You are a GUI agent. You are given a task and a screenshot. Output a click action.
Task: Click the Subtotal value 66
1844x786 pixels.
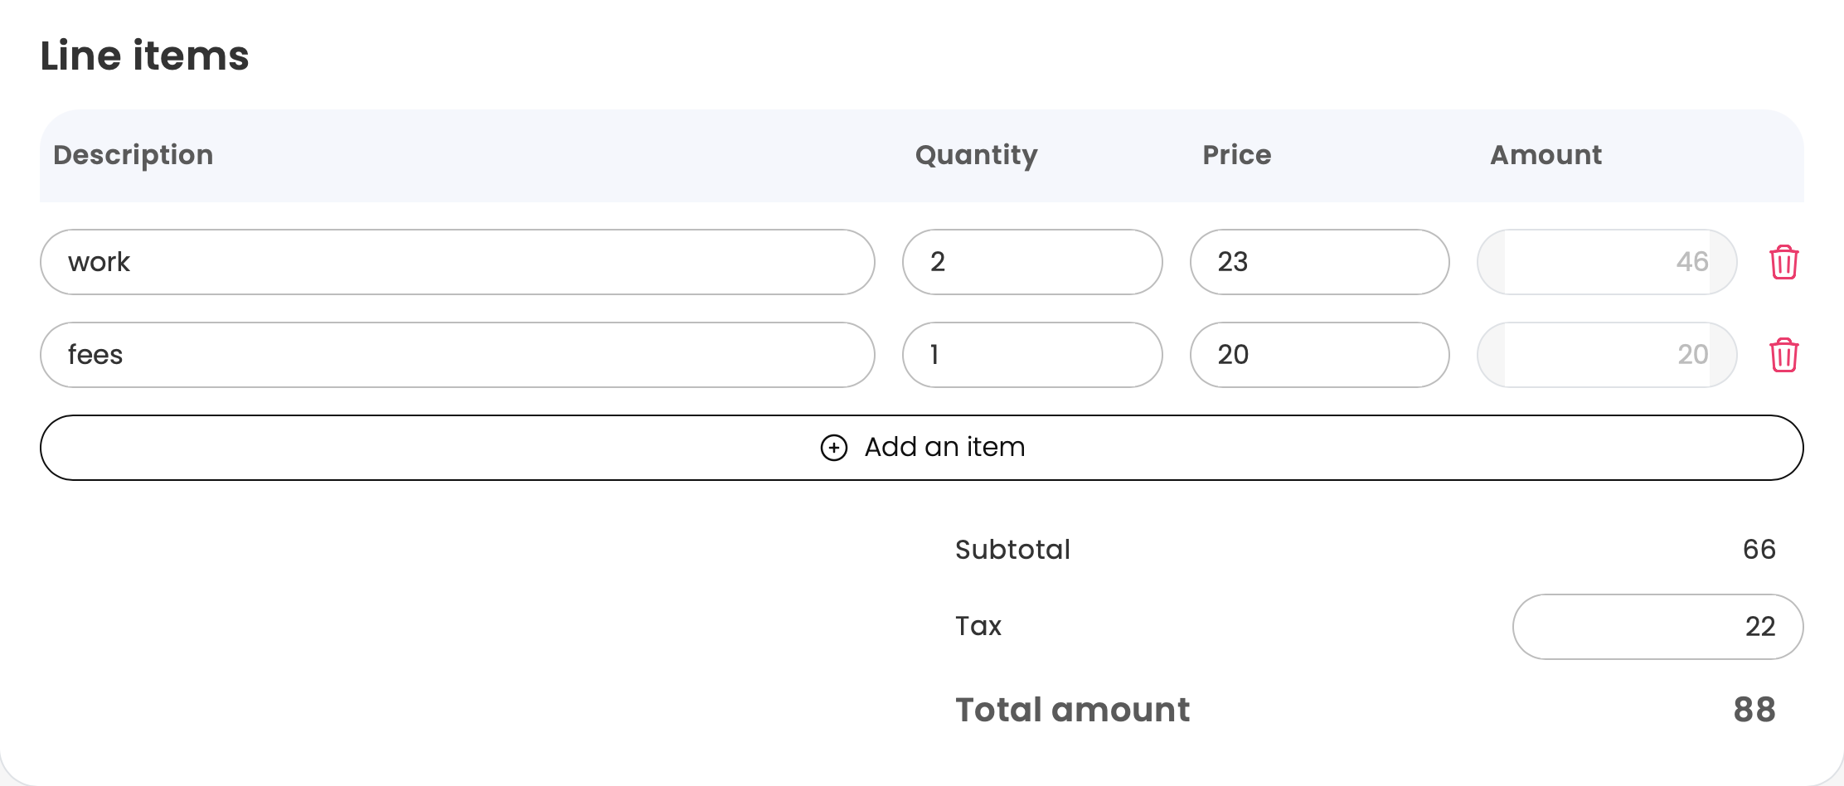[x=1759, y=550]
